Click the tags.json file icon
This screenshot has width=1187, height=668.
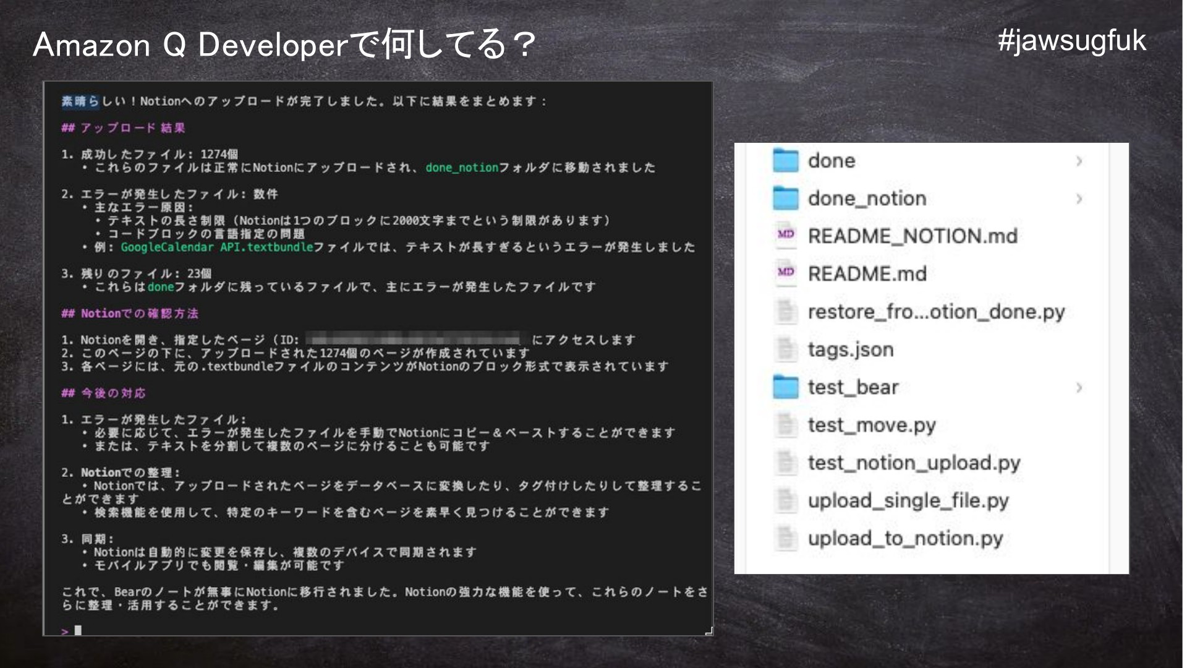pos(786,349)
